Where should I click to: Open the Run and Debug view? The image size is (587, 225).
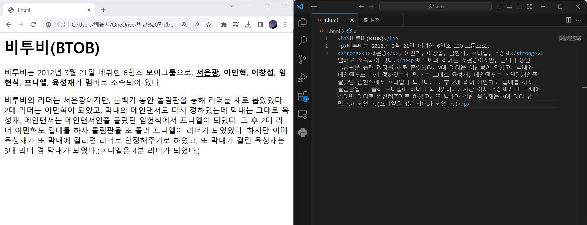point(303,78)
